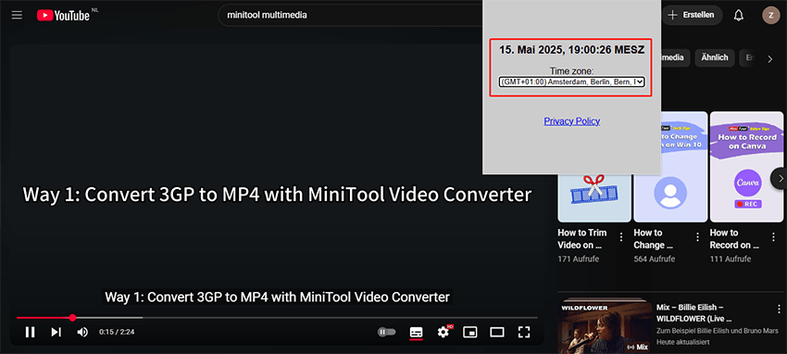The height and width of the screenshot is (354, 787).
Task: Open the Privacy Policy link
Action: tap(571, 121)
